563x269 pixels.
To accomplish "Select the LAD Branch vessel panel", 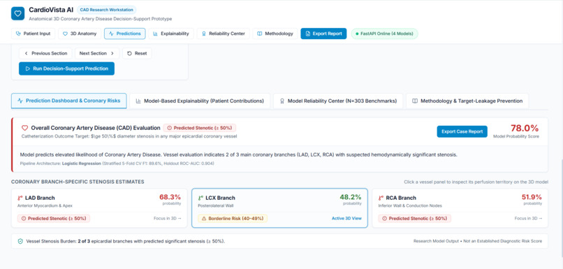I will pos(99,208).
